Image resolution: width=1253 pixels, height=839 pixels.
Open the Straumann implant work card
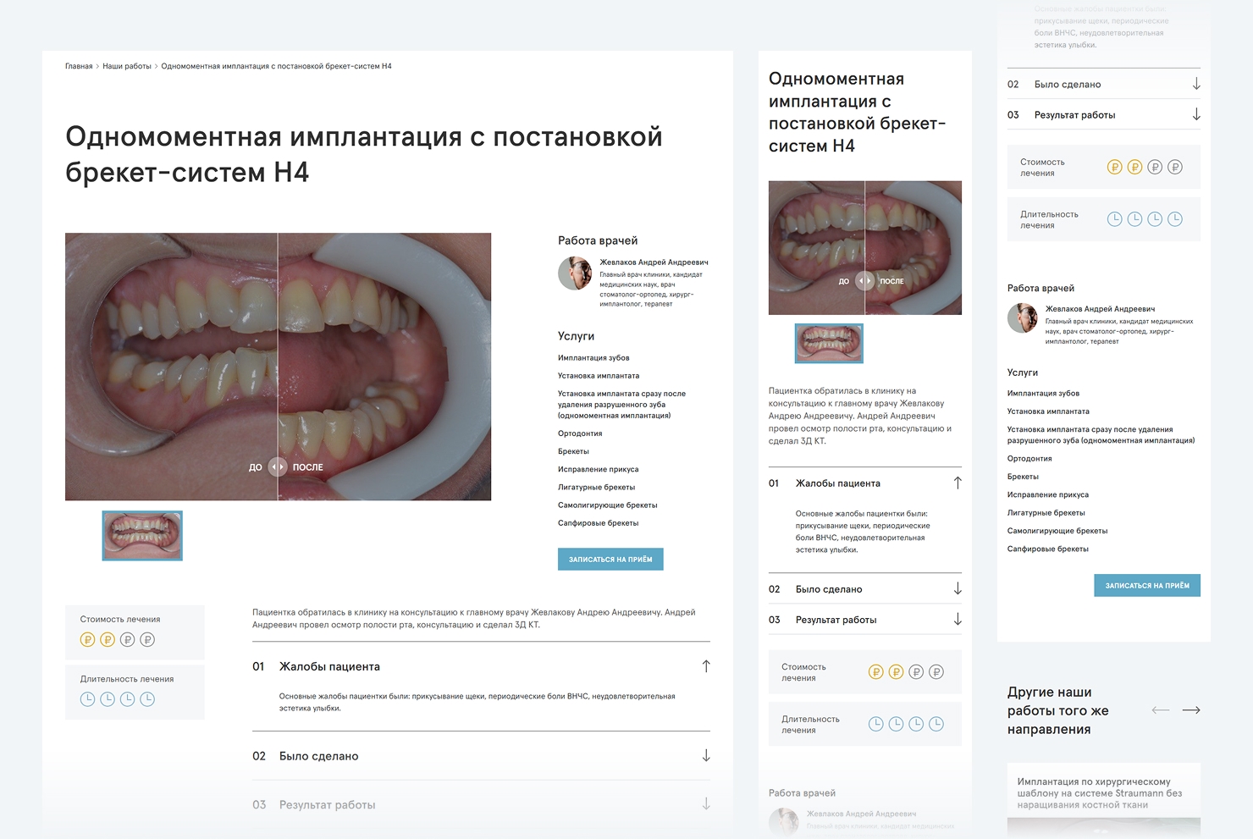click(x=1104, y=801)
